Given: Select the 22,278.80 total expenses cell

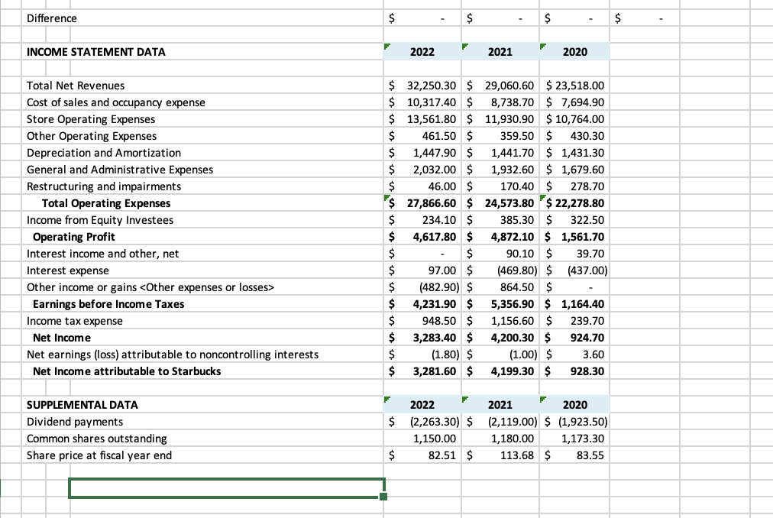Looking at the screenshot, I should (x=575, y=202).
